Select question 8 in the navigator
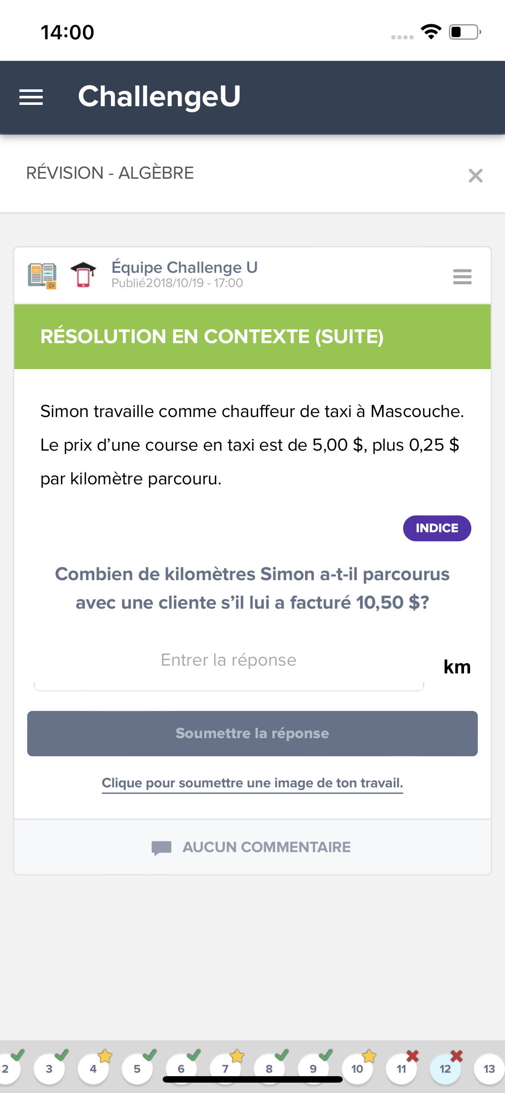 pos(269,1069)
